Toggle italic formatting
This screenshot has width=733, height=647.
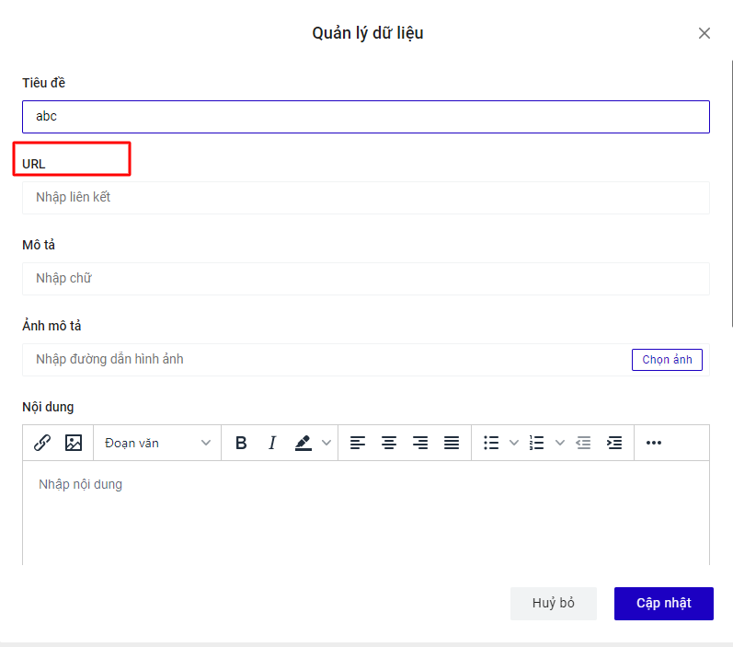point(272,443)
